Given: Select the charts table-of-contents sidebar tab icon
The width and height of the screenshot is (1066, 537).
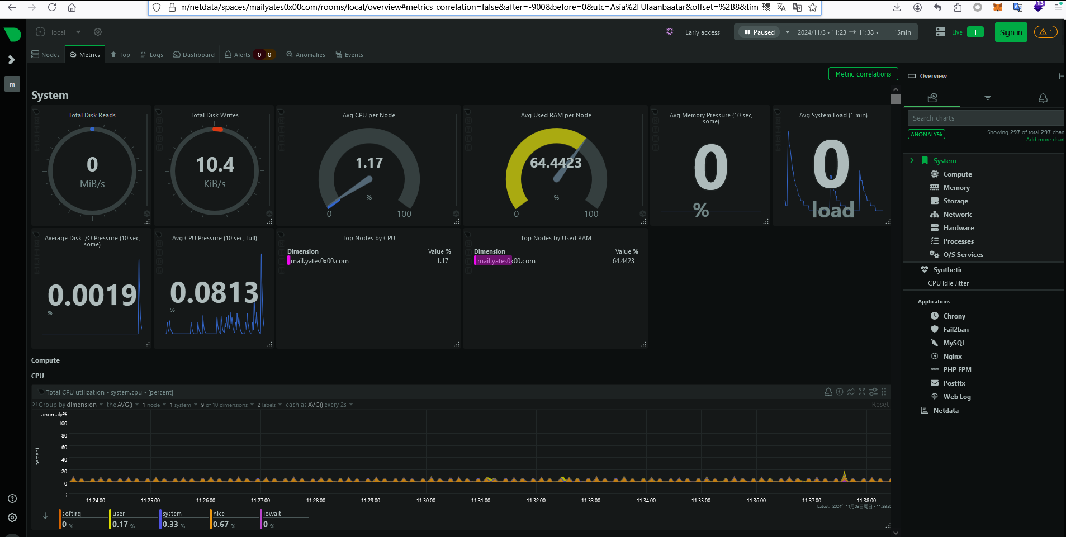Looking at the screenshot, I should click(932, 98).
